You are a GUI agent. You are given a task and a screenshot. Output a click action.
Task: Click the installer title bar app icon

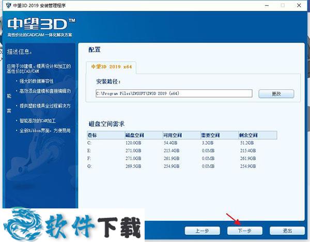8,5
